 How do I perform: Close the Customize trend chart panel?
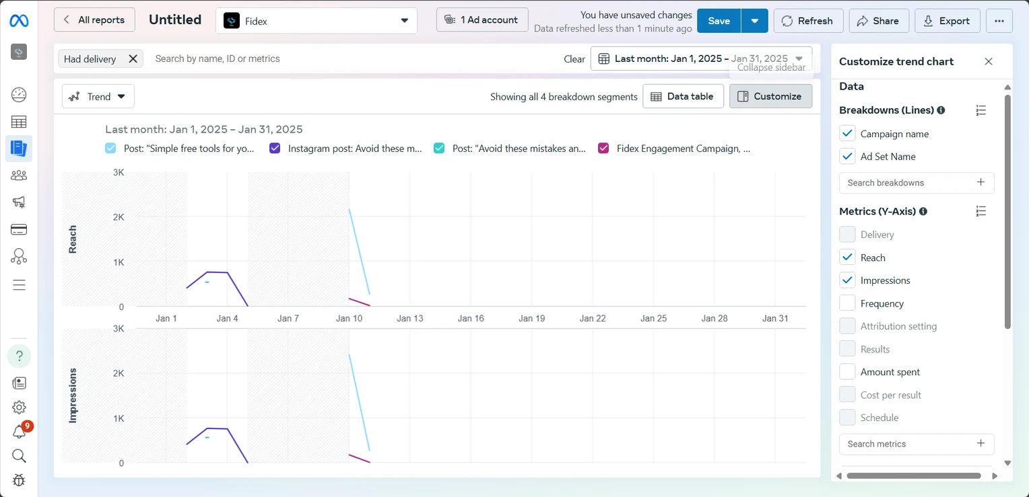(989, 61)
